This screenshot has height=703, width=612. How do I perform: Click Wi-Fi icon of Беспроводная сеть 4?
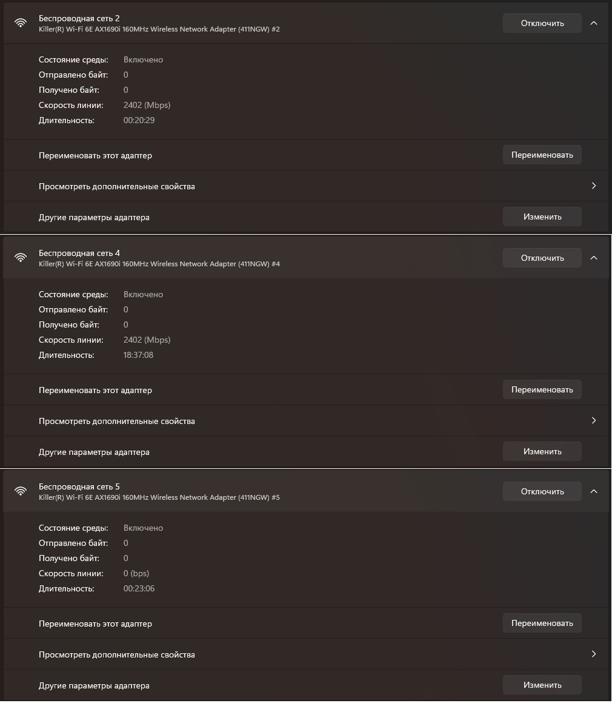(x=21, y=258)
